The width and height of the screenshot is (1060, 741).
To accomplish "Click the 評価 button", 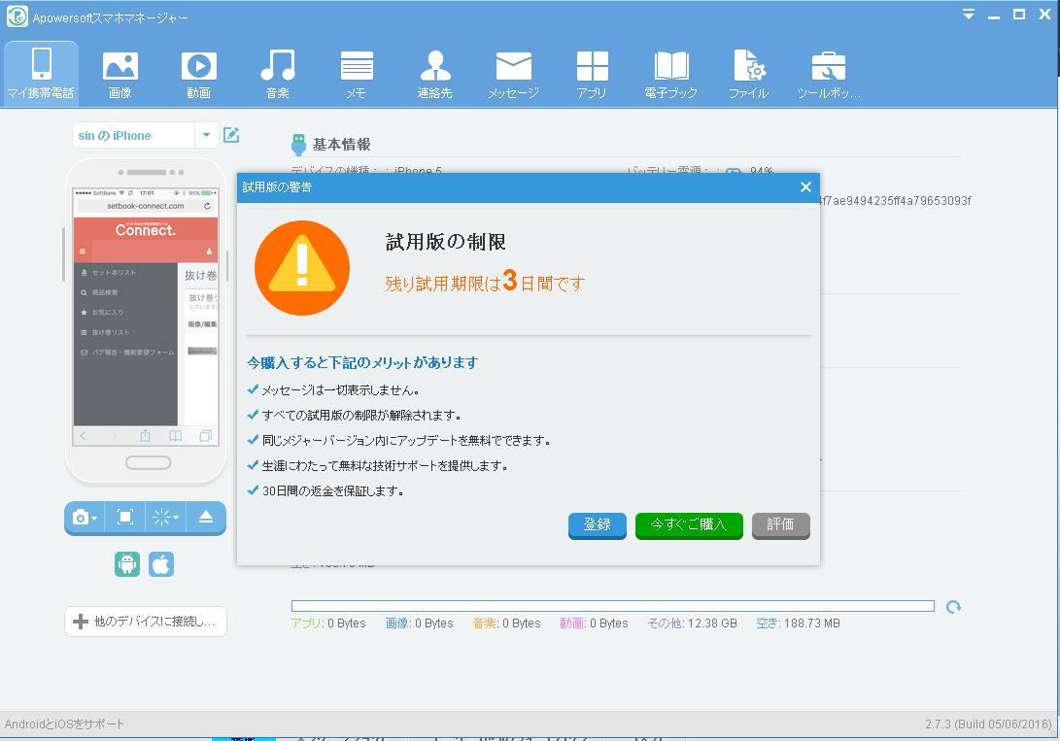I will pos(781,524).
